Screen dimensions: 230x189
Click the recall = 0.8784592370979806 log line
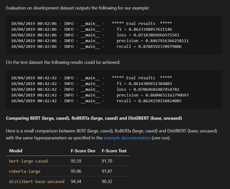pyautogui.click(x=96, y=46)
